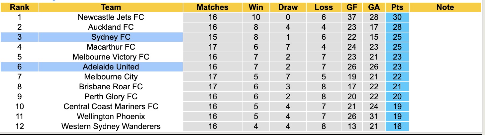Image resolution: width=485 pixels, height=135 pixels.
Task: Select Newcastle Jets FC team name
Action: pyautogui.click(x=111, y=17)
